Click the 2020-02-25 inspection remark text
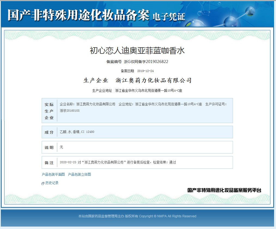276x229 pixels. 118,162
